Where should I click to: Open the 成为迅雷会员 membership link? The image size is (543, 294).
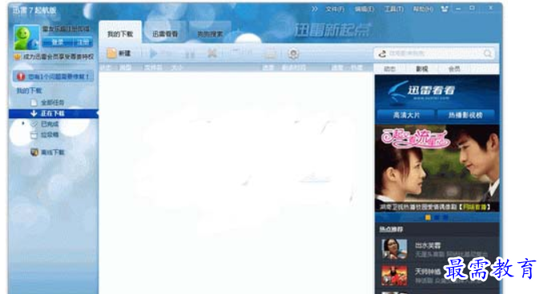[58, 56]
